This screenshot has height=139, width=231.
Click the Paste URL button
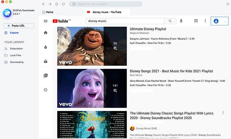(19, 26)
